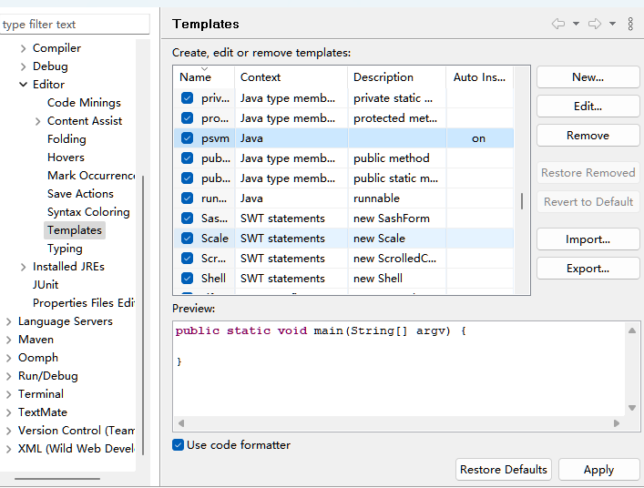Open the Save Actions preference page
Image resolution: width=644 pixels, height=488 pixels.
tap(80, 194)
